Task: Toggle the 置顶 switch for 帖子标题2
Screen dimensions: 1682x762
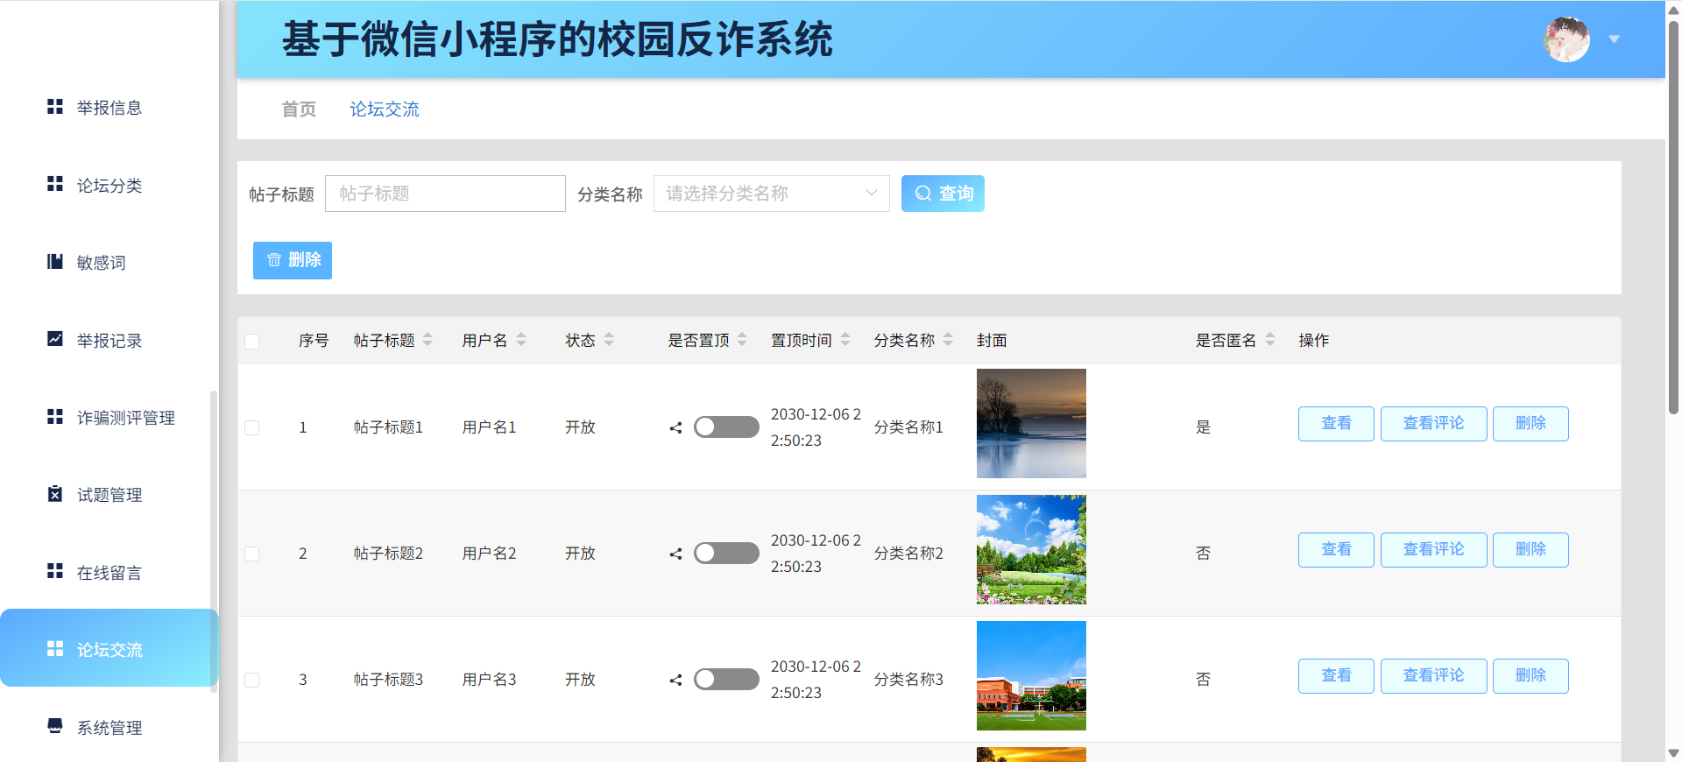Action: click(x=726, y=554)
